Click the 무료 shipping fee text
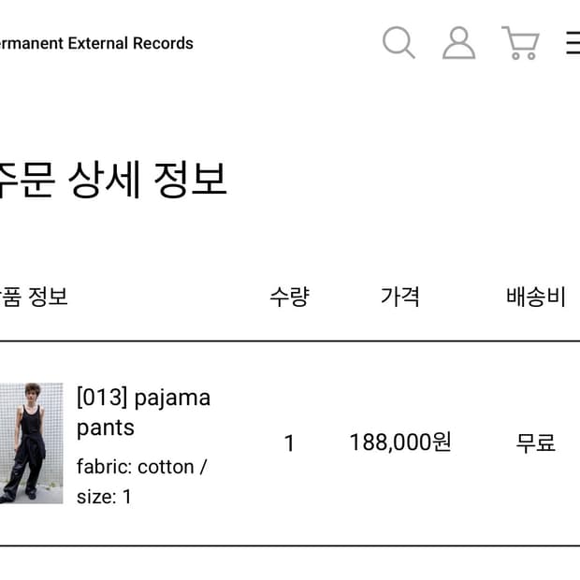The height and width of the screenshot is (580, 580). click(x=536, y=443)
